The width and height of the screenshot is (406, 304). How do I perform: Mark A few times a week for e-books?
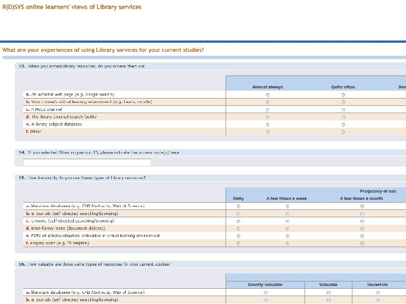click(x=288, y=221)
